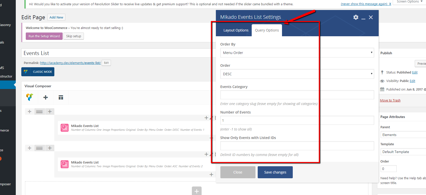The image size is (426, 195).
Task: Switch to Classic Mode
Action: tap(38, 72)
